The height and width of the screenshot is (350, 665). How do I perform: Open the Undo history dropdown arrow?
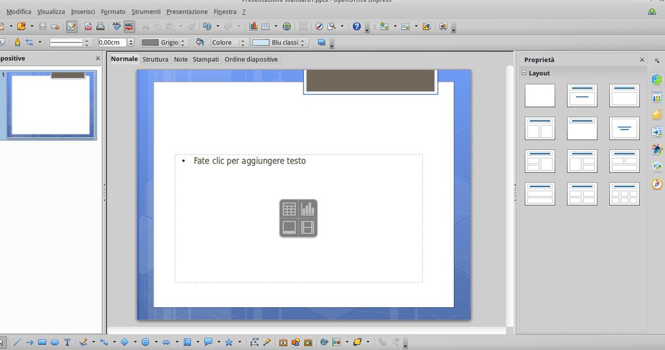point(218,27)
